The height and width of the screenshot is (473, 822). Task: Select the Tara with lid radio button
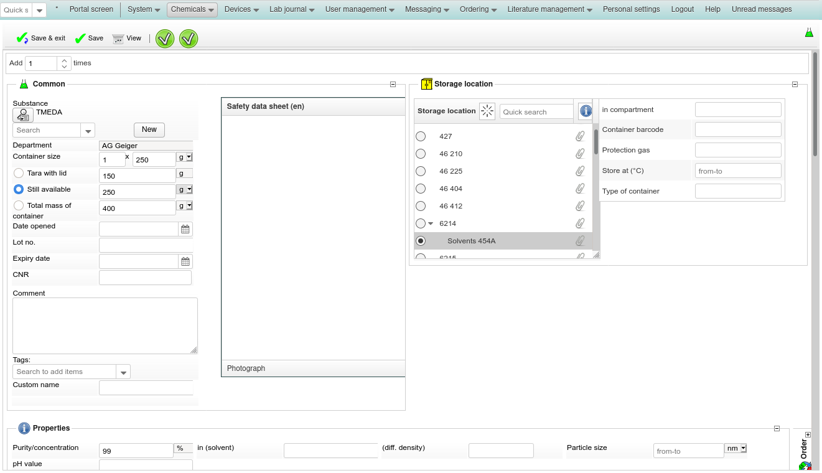19,173
